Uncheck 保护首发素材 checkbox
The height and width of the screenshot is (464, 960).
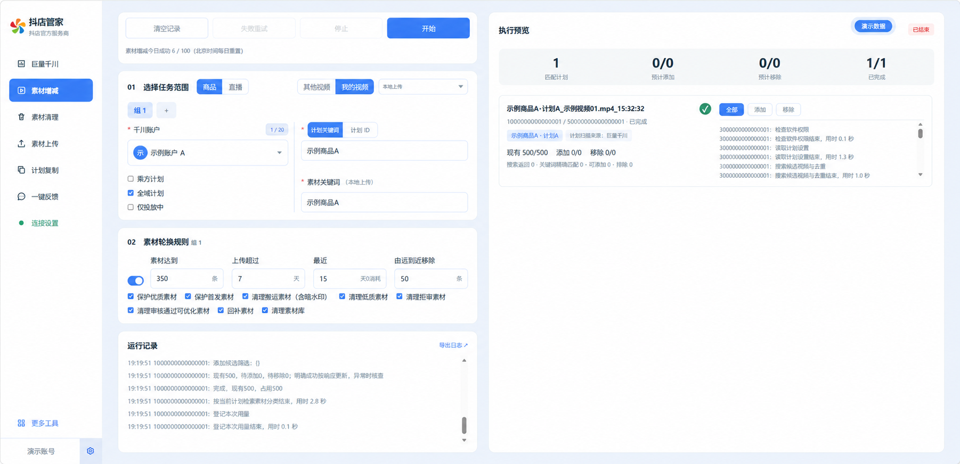(188, 296)
